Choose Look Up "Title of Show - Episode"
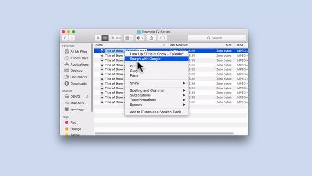Screen dimensions: 312x176 pos(156,54)
